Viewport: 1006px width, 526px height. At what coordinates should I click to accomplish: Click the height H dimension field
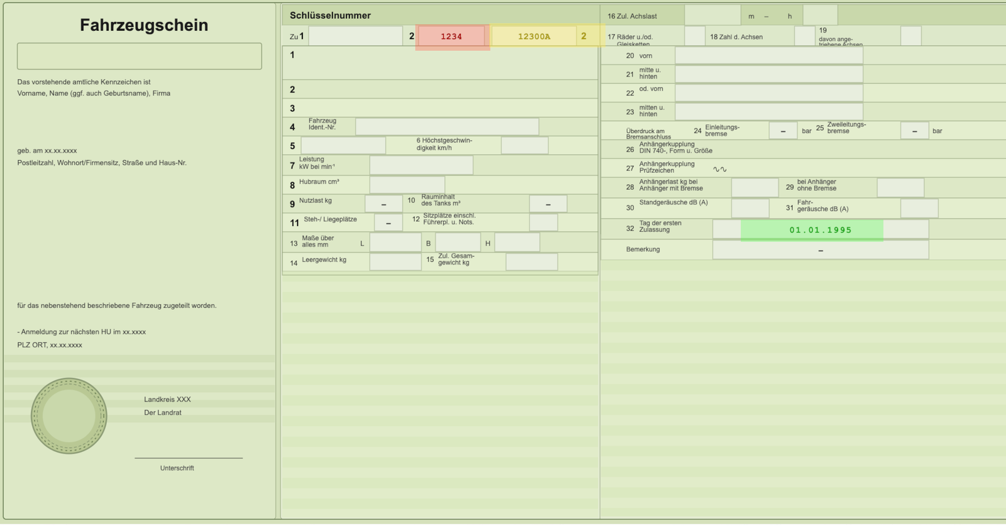pyautogui.click(x=517, y=243)
